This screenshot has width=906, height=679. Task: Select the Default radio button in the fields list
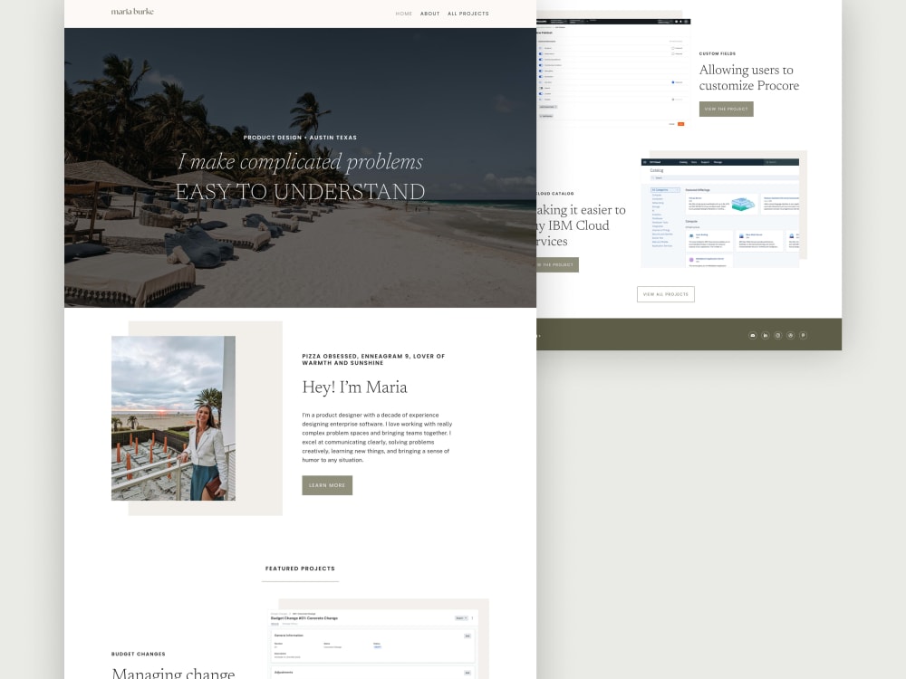[x=672, y=82]
